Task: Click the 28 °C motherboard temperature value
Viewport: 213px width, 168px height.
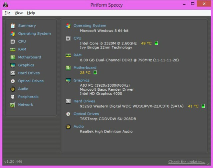Action: (85, 73)
